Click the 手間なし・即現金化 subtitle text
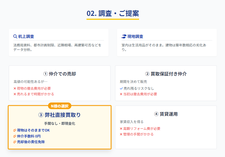This screenshot has height=157, width=225. pyautogui.click(x=60, y=124)
